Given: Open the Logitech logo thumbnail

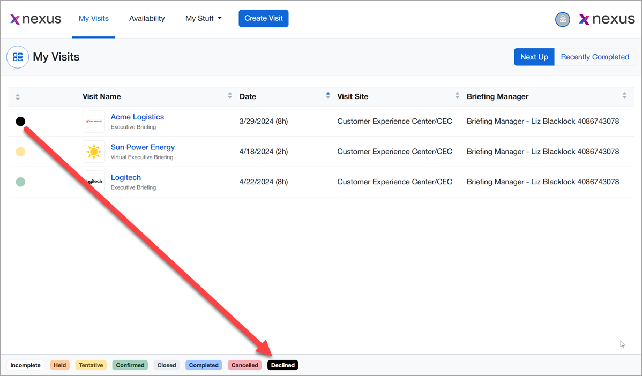Looking at the screenshot, I should click(x=94, y=182).
